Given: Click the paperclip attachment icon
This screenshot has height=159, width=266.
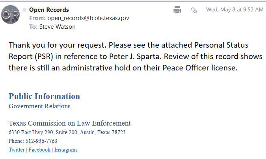Looking at the screenshot, I should point(194,10).
